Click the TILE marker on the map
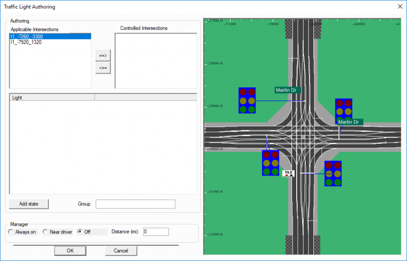 288,173
